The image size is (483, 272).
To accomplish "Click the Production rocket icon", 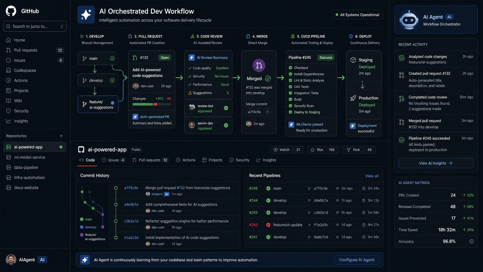I will pos(353,98).
